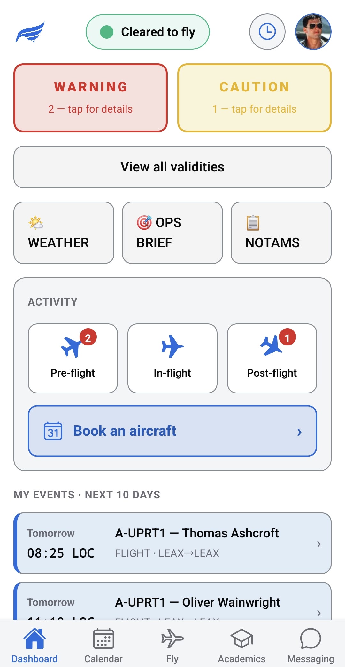Open the clock history icon
Viewport: 345px width, 667px height.
267,32
